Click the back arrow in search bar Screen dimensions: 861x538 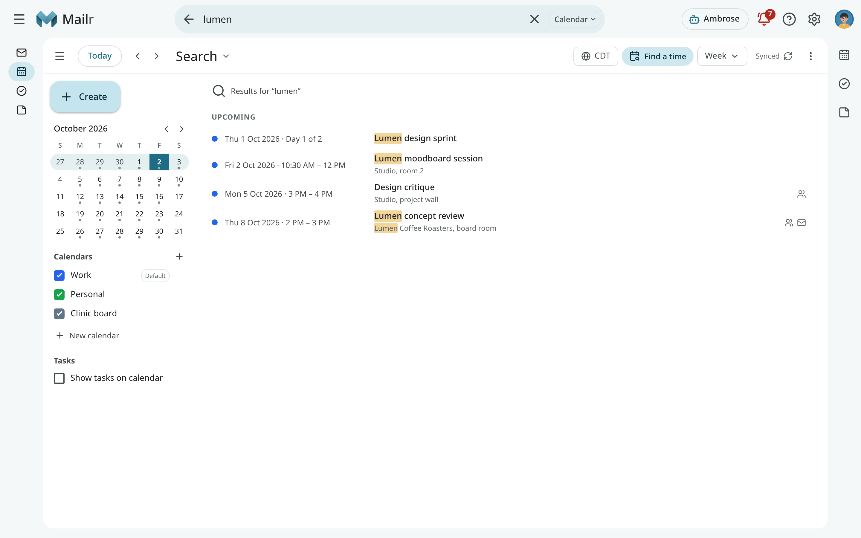189,19
